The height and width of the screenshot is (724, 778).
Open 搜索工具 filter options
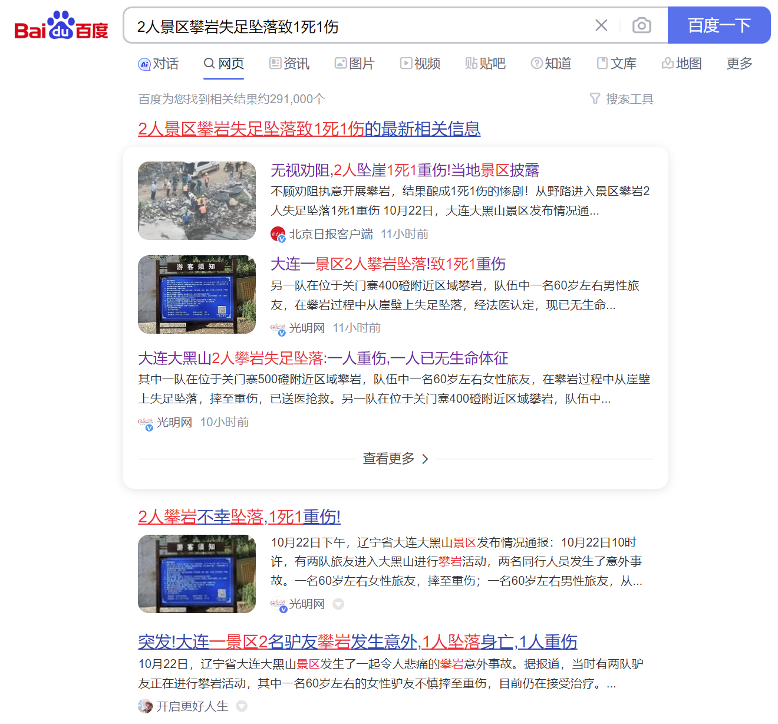pos(622,99)
